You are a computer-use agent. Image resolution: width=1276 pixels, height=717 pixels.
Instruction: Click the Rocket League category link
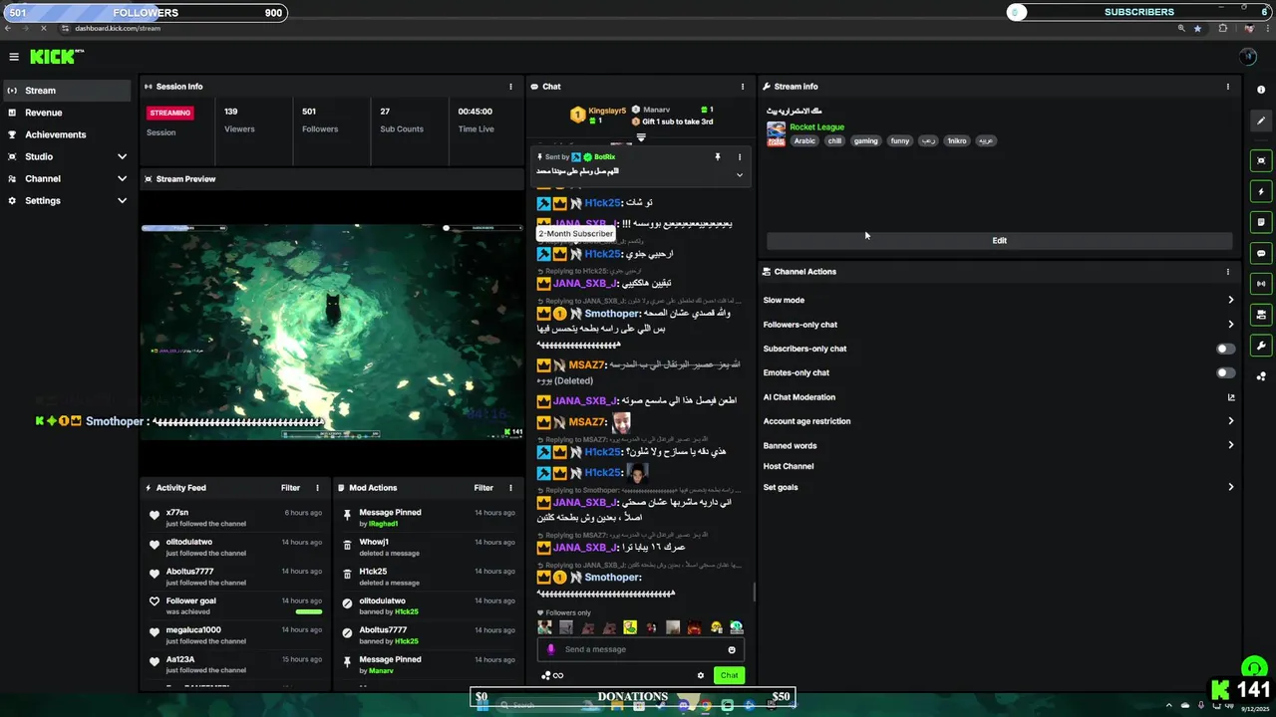pyautogui.click(x=816, y=127)
